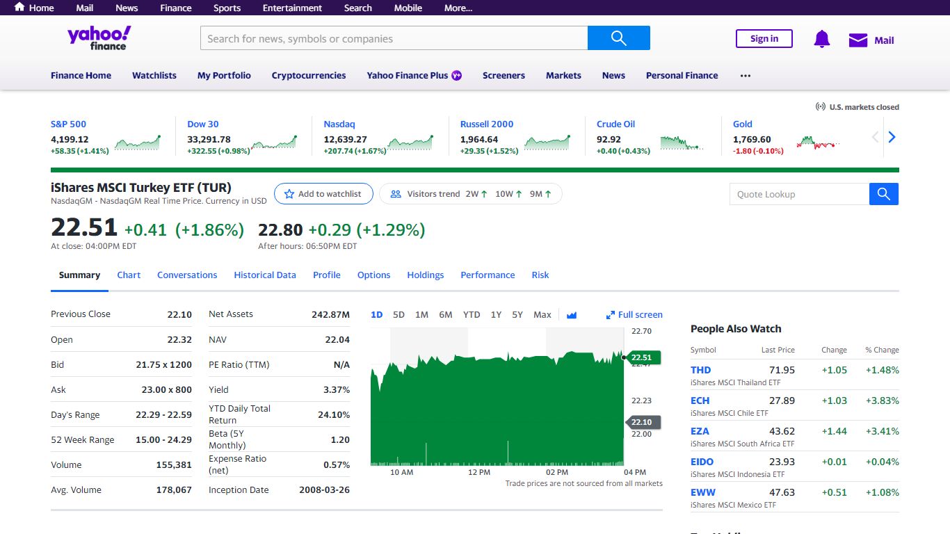Click Entertainment in the top bar
Image resolution: width=950 pixels, height=534 pixels.
pyautogui.click(x=292, y=8)
